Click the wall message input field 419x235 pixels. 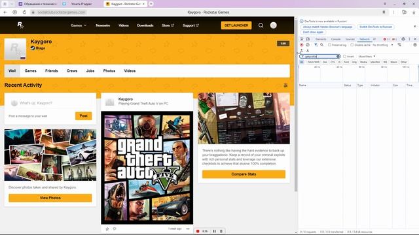50,103
